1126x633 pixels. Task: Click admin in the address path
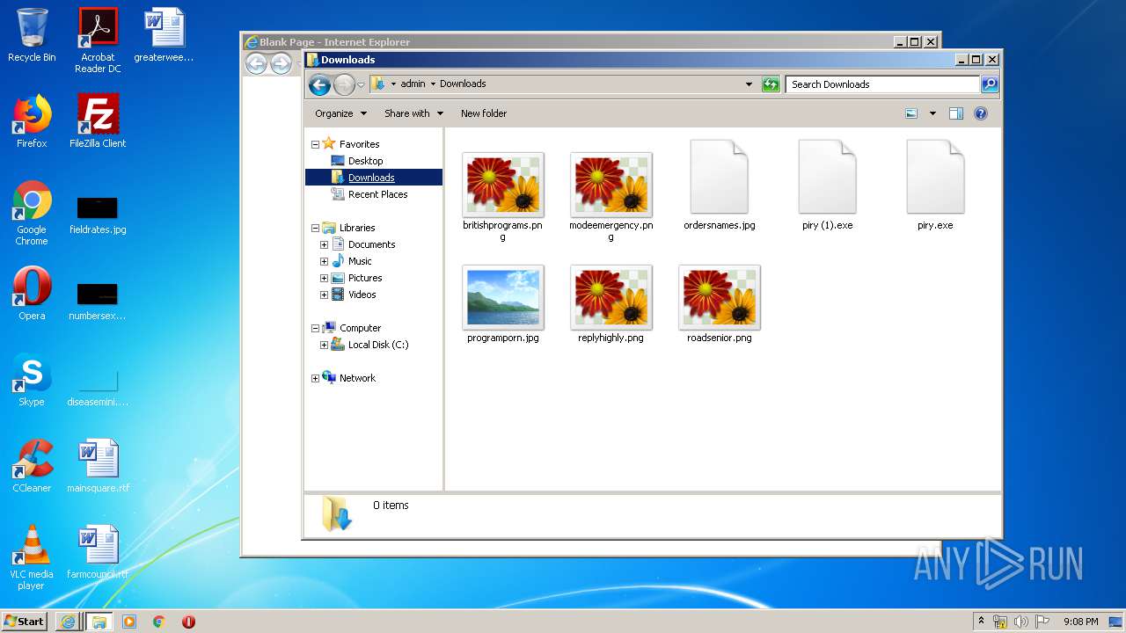[x=413, y=84]
